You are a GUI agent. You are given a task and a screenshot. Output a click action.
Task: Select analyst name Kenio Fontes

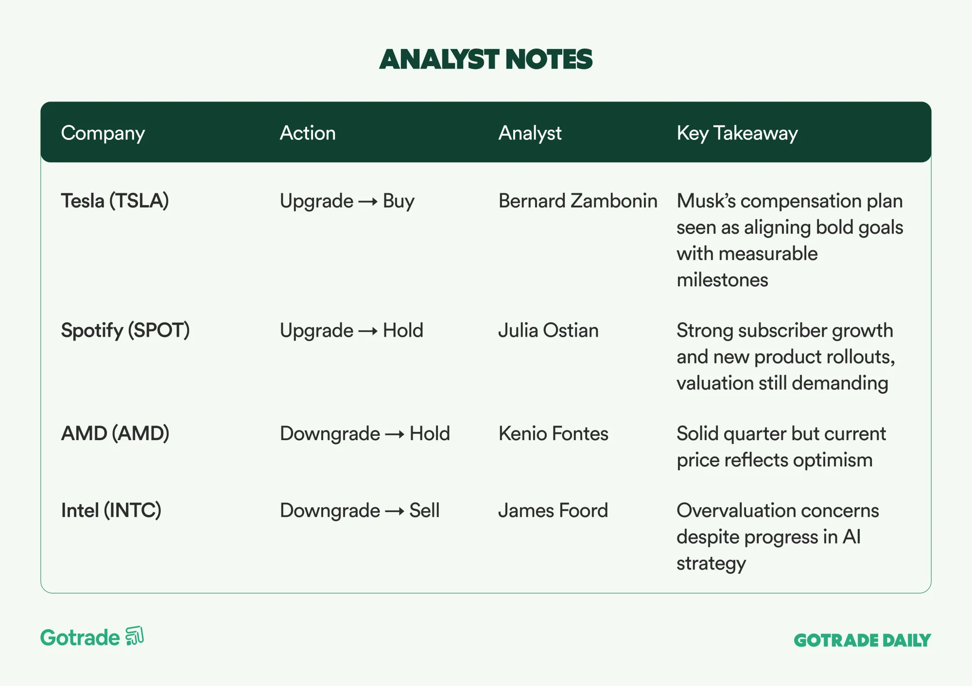(553, 433)
